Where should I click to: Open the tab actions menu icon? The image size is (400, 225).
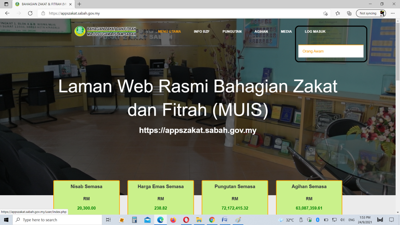pos(6,4)
